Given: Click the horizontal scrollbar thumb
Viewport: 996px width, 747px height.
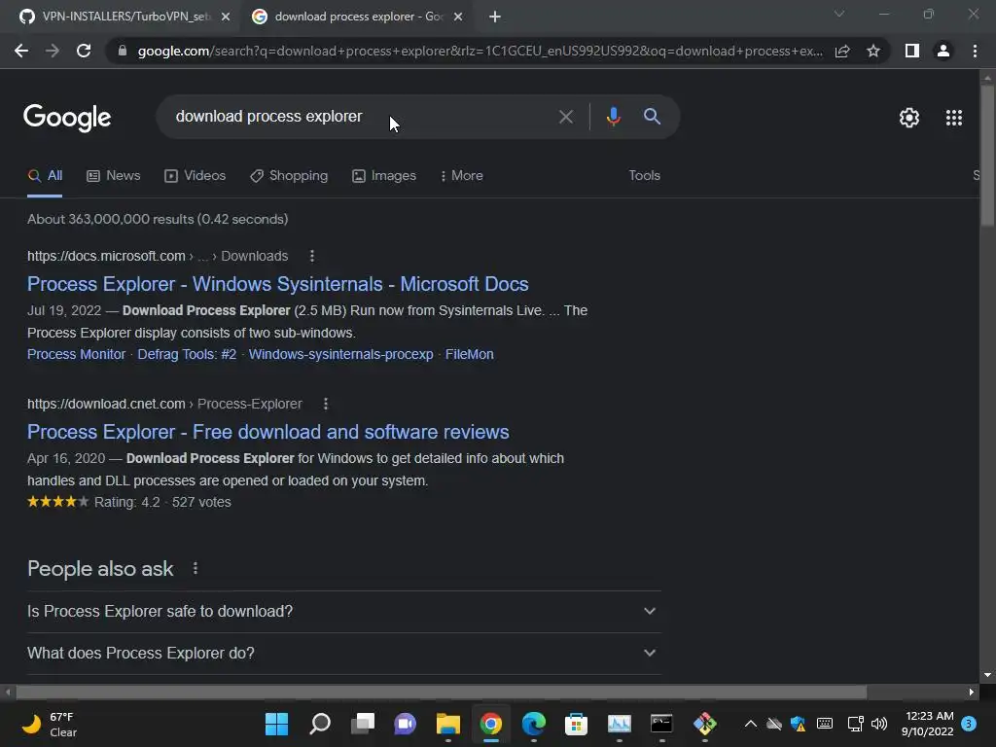Looking at the screenshot, I should (x=441, y=692).
